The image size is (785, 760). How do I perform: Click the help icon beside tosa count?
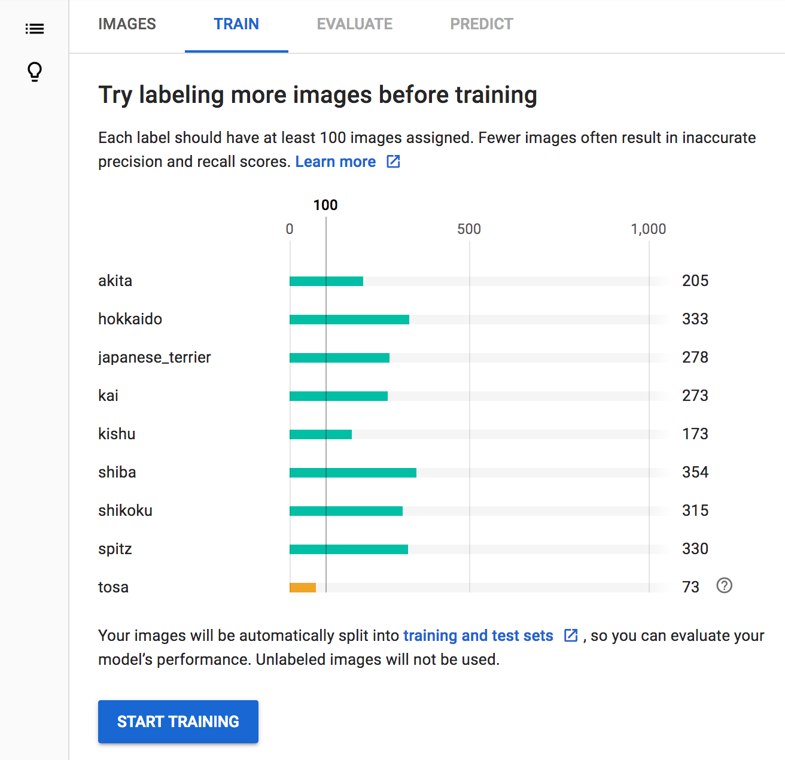pos(724,585)
